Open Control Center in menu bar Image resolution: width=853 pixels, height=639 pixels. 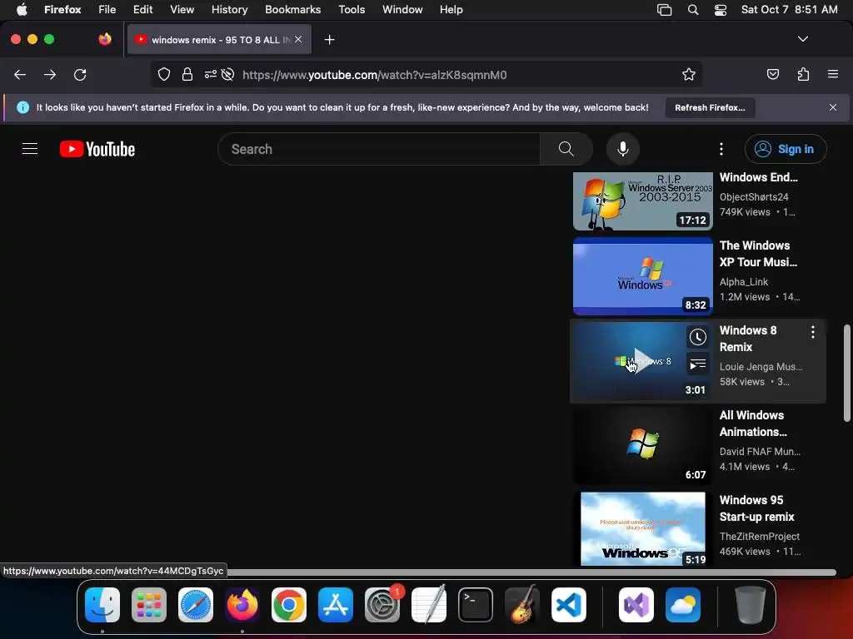(721, 9)
